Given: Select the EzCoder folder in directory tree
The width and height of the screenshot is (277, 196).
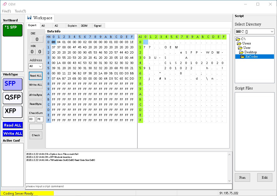Looking at the screenshot, I should click(251, 57).
